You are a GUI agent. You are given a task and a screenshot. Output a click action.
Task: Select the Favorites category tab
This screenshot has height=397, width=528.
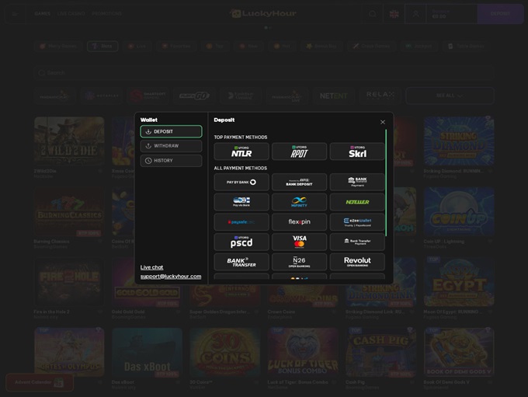pos(175,46)
